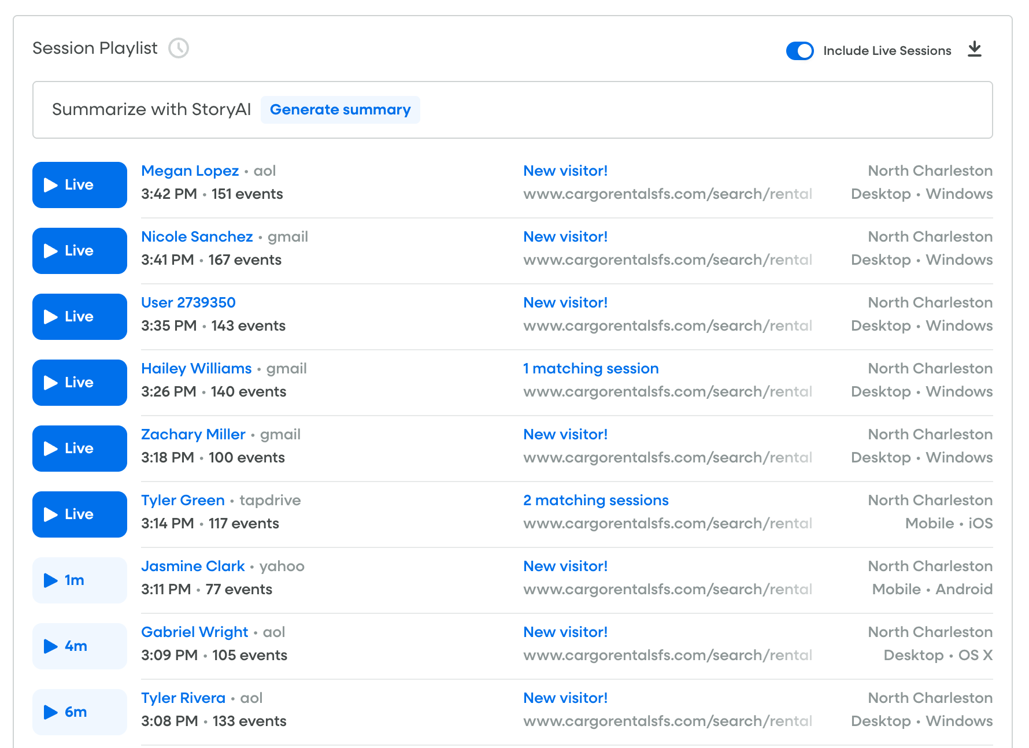The width and height of the screenshot is (1029, 748).
Task: Open Gabriel Wright's user profile link
Action: [x=194, y=632]
